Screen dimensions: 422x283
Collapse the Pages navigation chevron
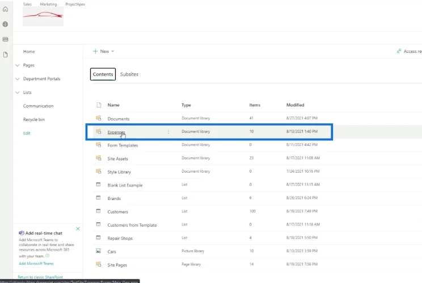click(18, 65)
